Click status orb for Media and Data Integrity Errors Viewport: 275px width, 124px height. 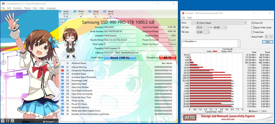(63, 111)
